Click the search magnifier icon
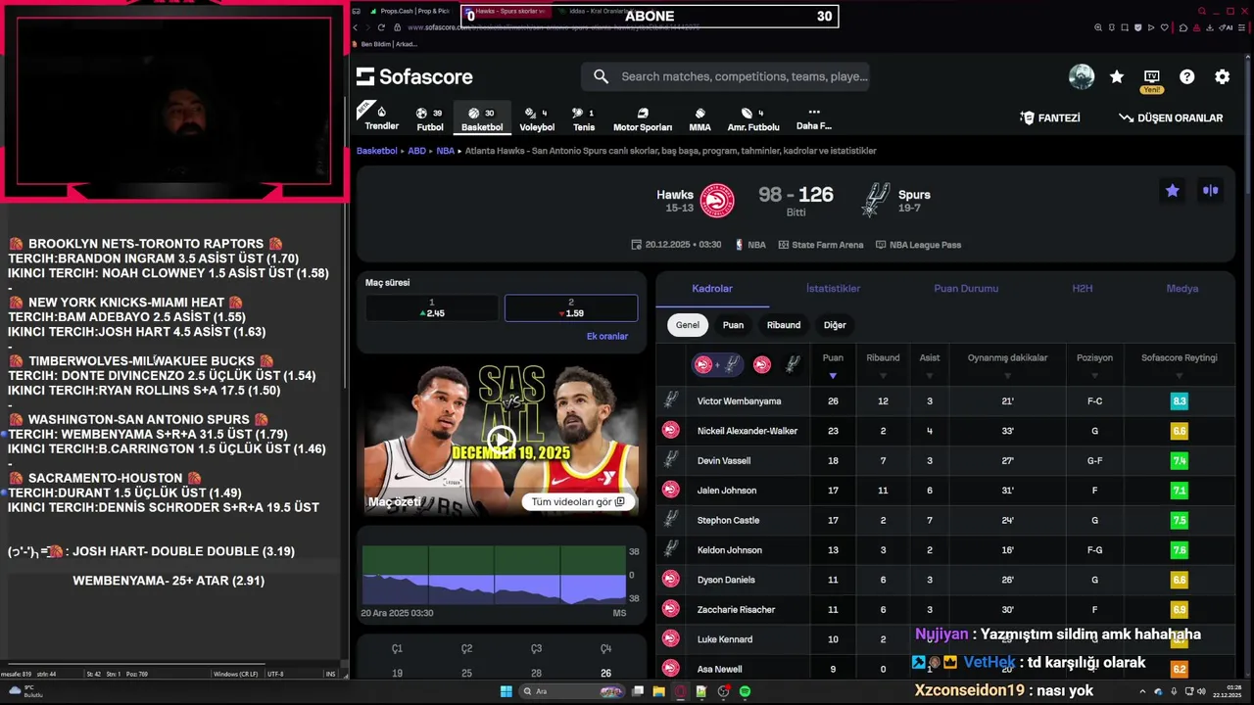Viewport: 1254px width, 705px height. click(x=601, y=76)
